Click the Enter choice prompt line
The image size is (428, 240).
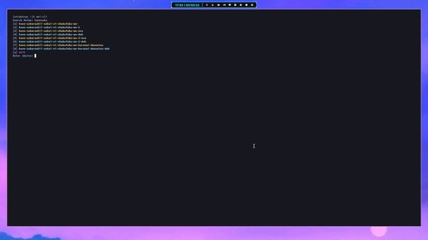coord(24,55)
